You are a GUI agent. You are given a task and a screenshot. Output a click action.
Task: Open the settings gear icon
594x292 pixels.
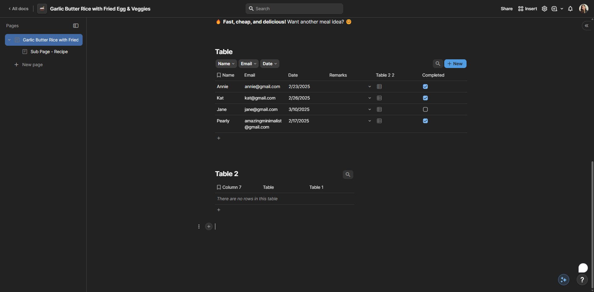tap(544, 9)
